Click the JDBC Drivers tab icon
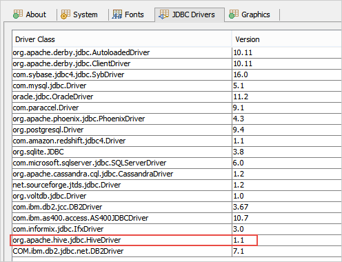Screen dimensions: 342x262 pyautogui.click(x=164, y=14)
